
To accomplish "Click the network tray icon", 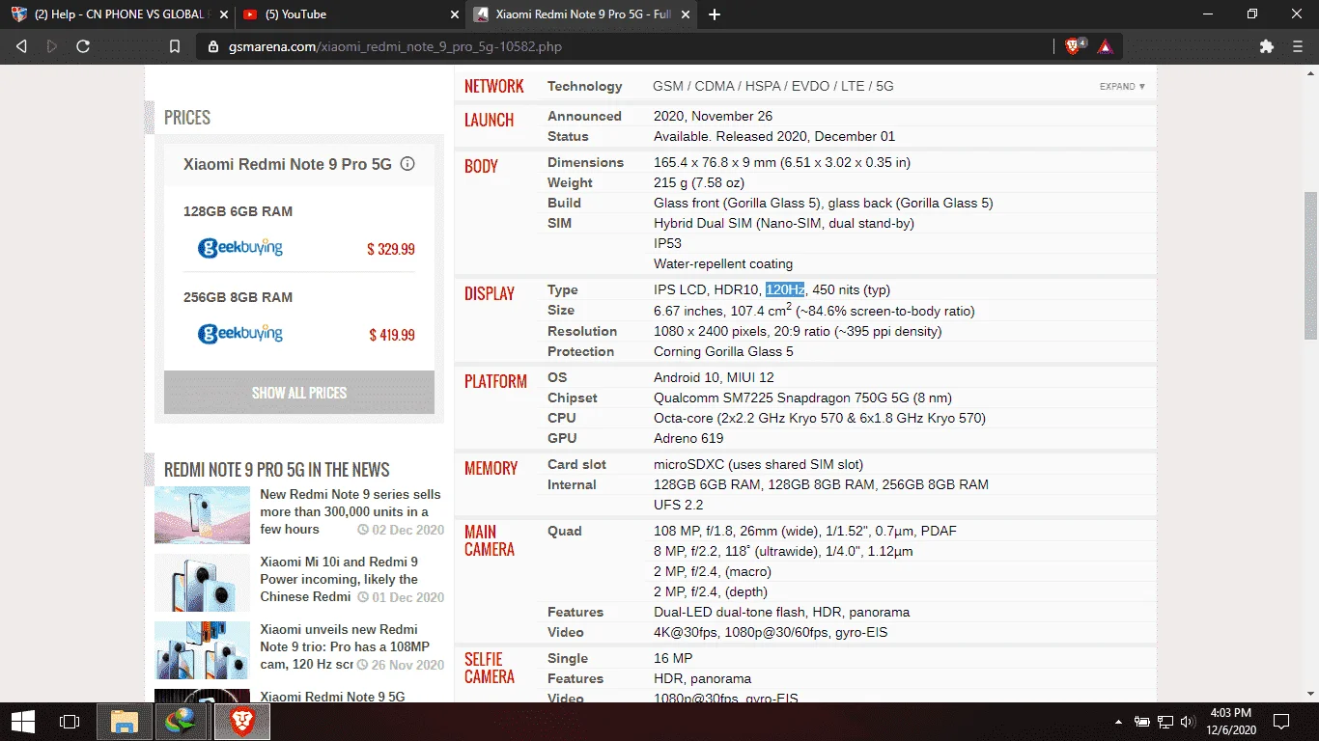I will click(1165, 721).
